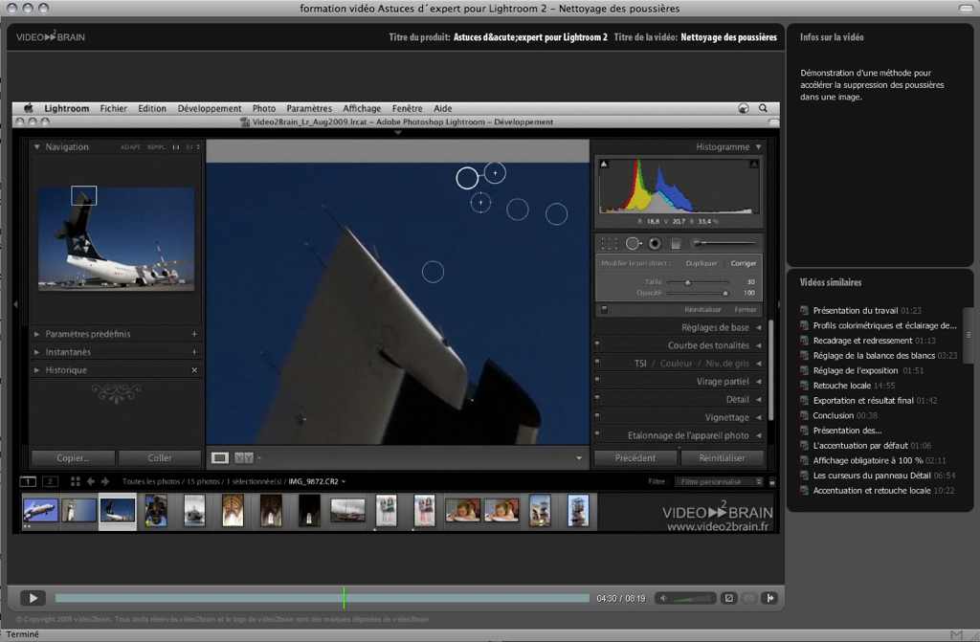Expand the Historique panel
This screenshot has width=980, height=642.
click(37, 370)
